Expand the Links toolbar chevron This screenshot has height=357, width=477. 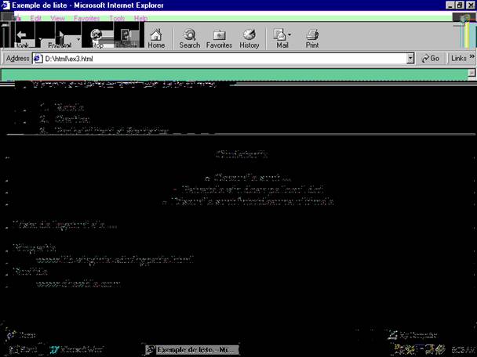(x=472, y=59)
